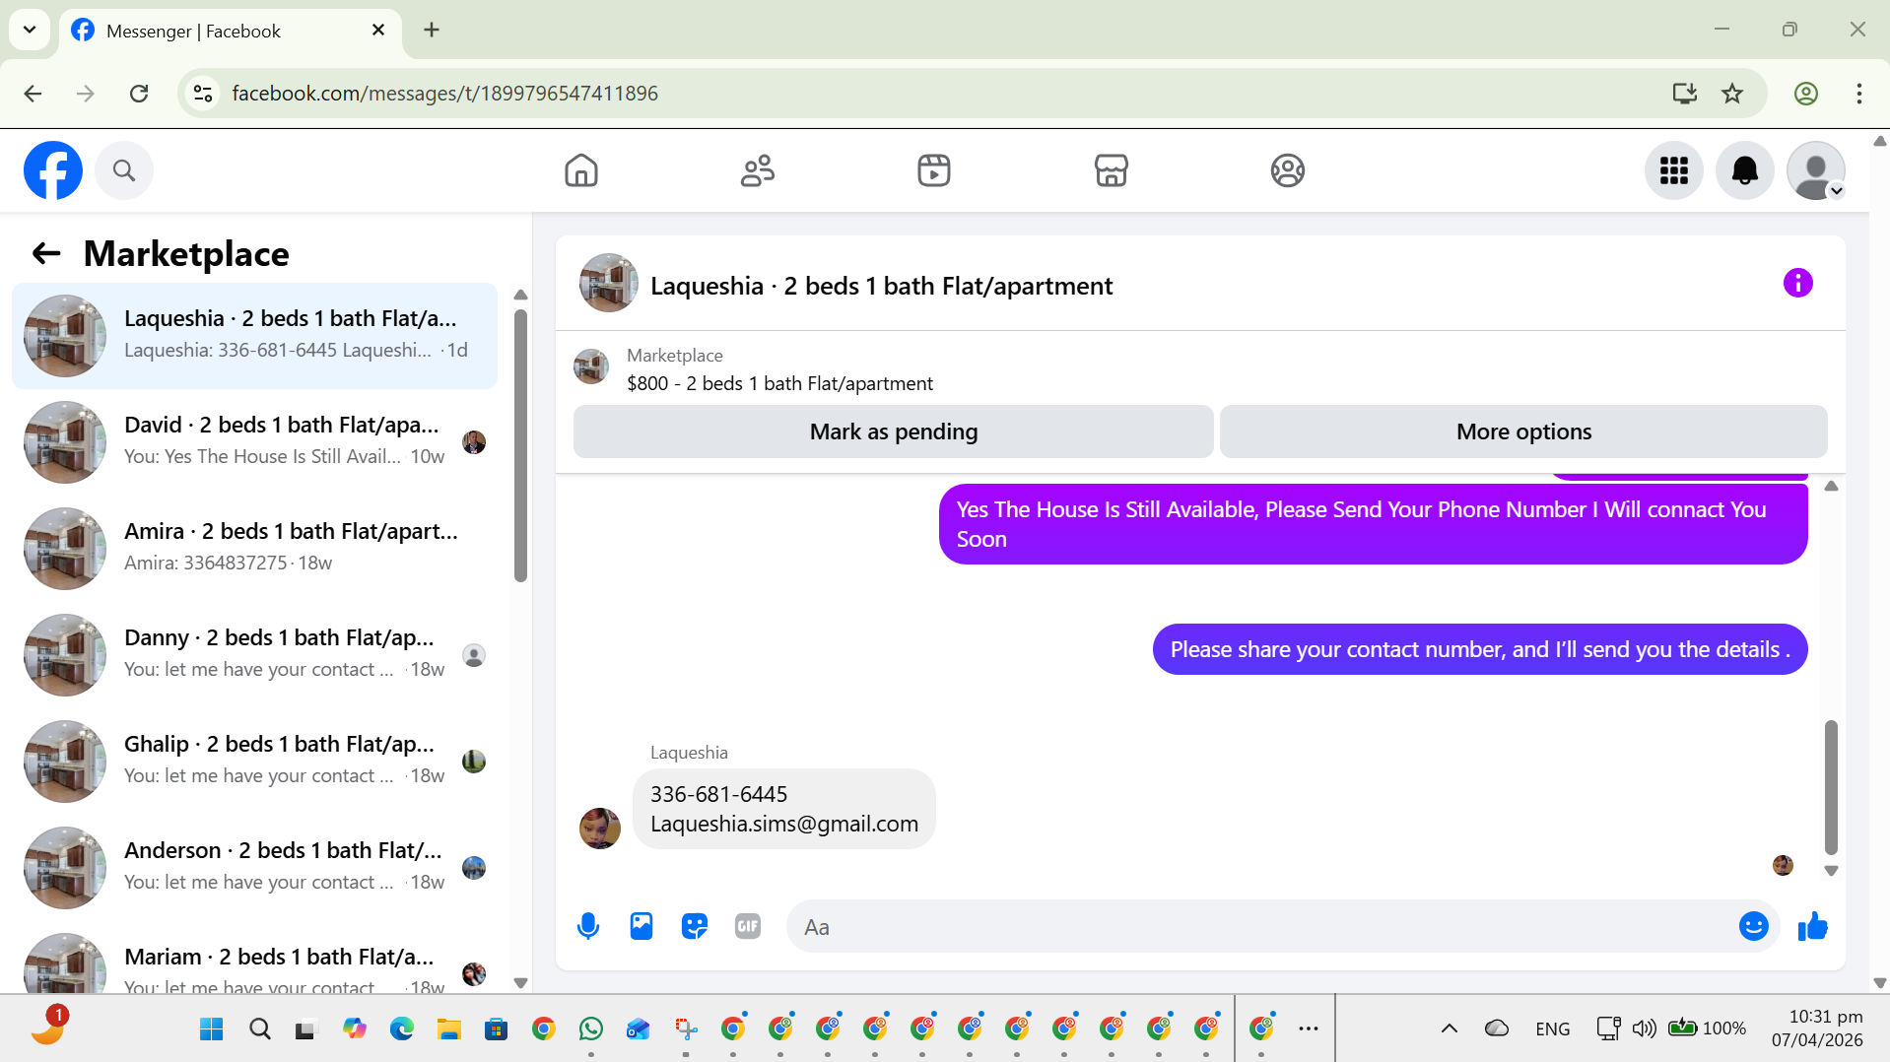This screenshot has width=1890, height=1062.
Task: Go back from the Marketplace chat list
Action: point(46,253)
